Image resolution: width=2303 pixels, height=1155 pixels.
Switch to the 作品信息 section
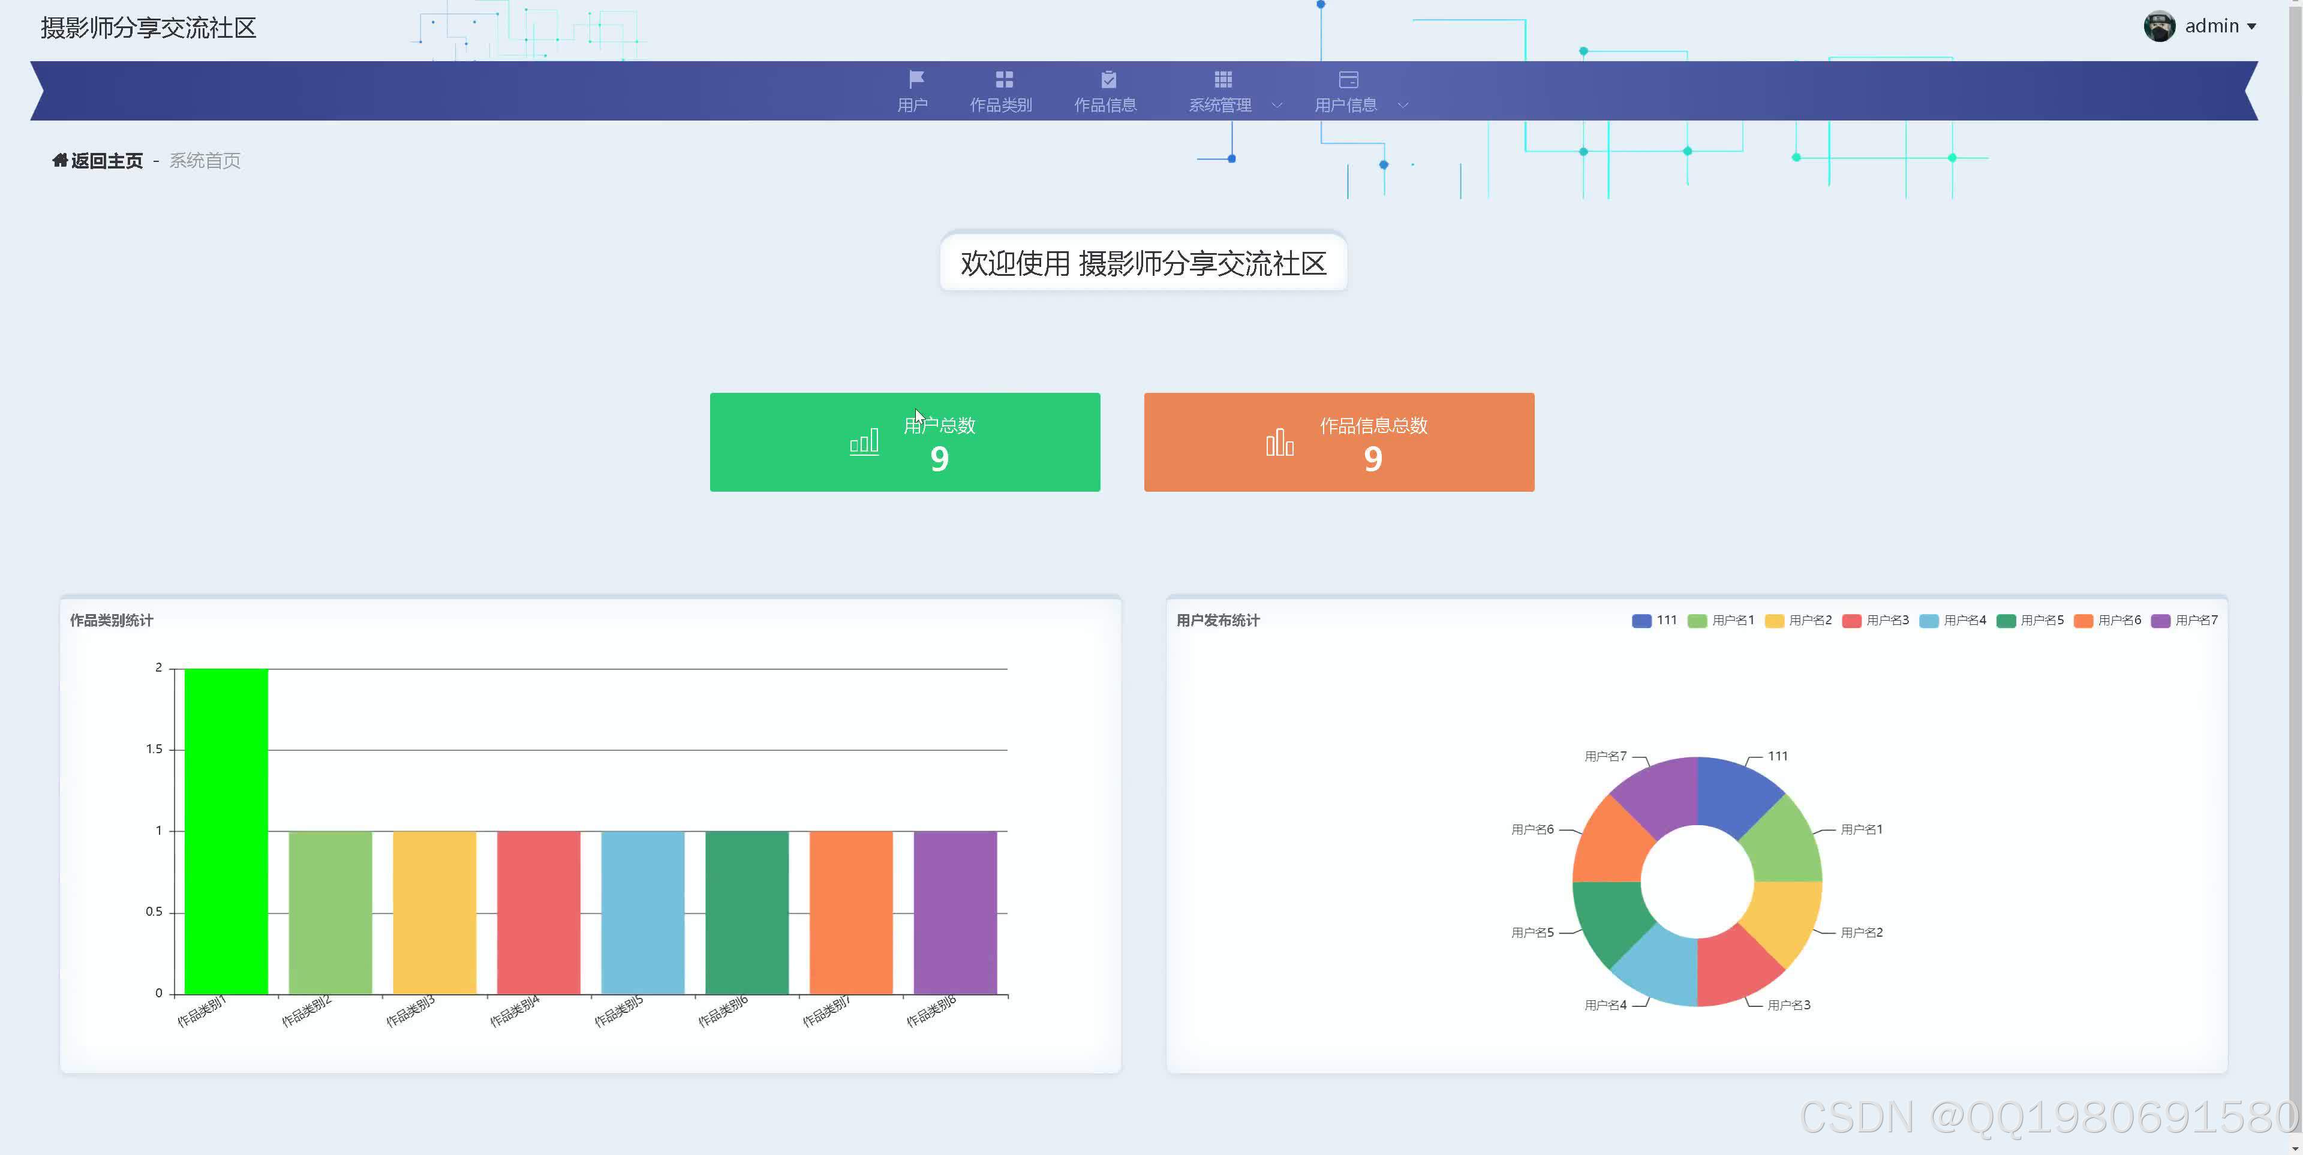pyautogui.click(x=1108, y=104)
